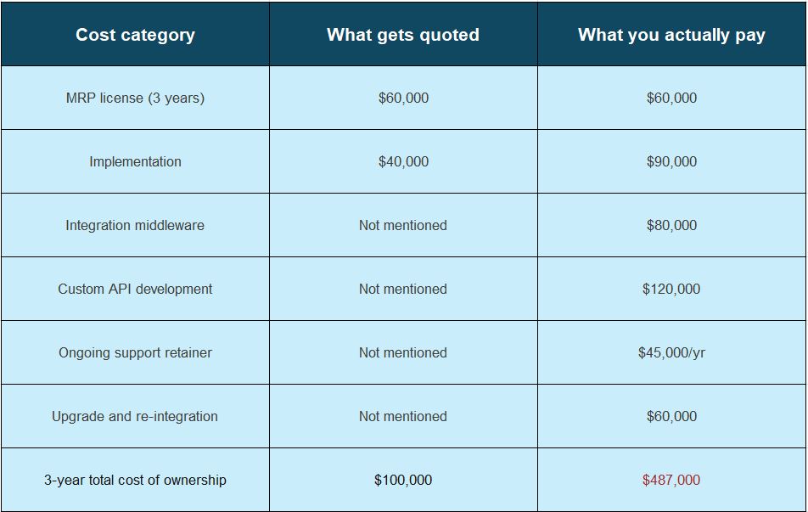Click the $80,000 integration middleware cost
This screenshot has height=512, width=808.
[x=671, y=225]
